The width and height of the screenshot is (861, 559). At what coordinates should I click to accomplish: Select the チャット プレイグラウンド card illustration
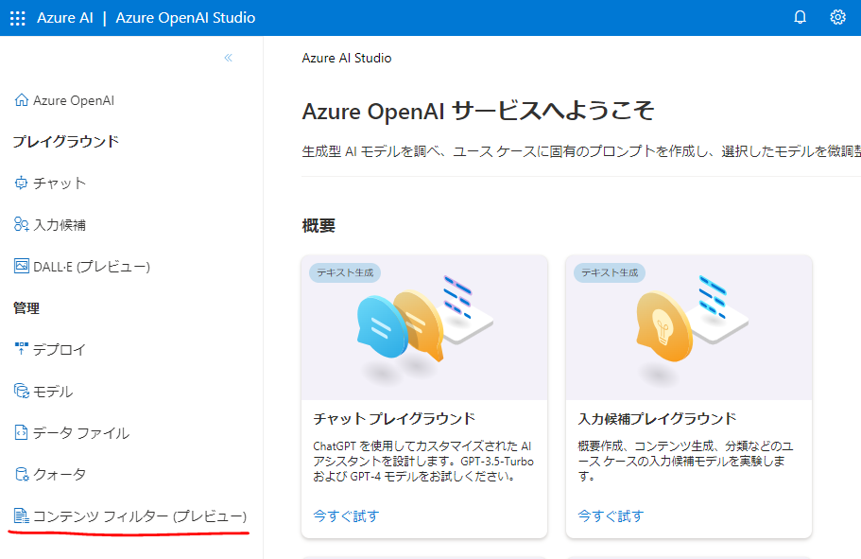(x=424, y=327)
